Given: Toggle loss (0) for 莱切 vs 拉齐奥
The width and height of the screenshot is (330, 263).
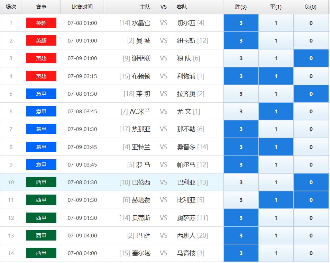Looking at the screenshot, I should (311, 94).
